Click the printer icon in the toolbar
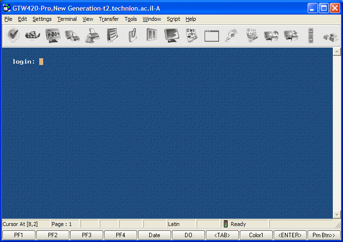Image resolution: width=343 pixels, height=242 pixels. click(x=93, y=35)
